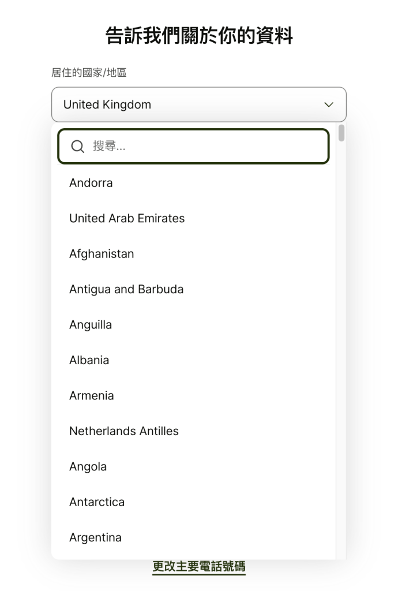
Task: Select Armenia from the options
Action: [91, 396]
